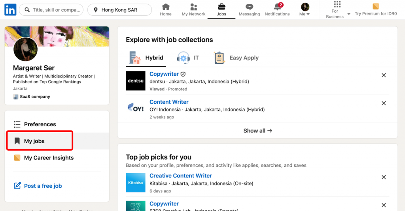The image size is (405, 211).
Task: Click the job title search field
Action: point(55,10)
